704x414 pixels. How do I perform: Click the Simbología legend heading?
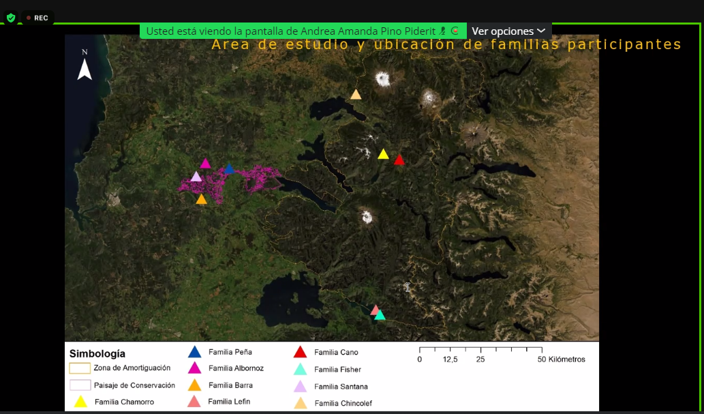click(97, 354)
